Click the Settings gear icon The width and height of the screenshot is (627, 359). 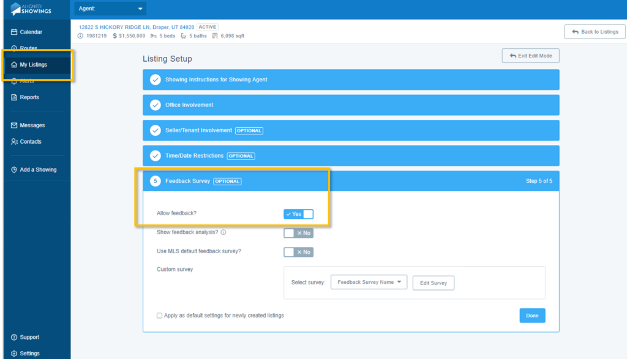click(x=14, y=353)
